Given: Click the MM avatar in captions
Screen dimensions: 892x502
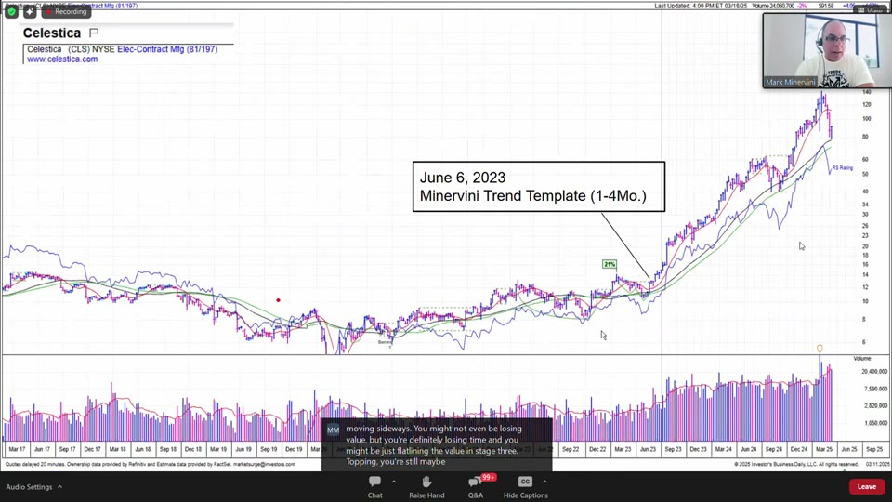Looking at the screenshot, I should (x=333, y=430).
